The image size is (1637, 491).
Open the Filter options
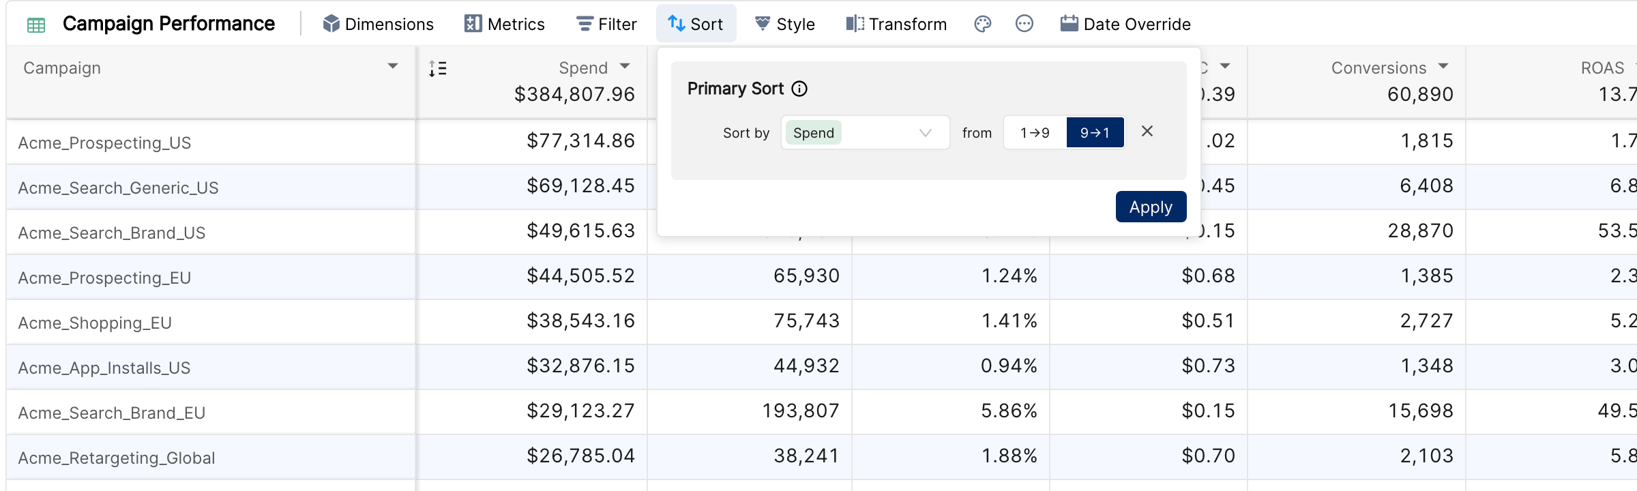click(606, 24)
